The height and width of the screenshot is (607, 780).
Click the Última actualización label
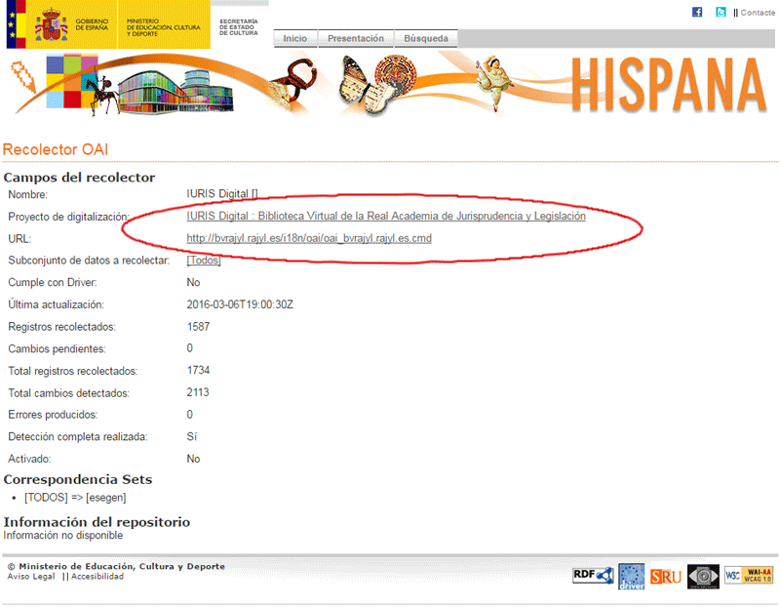[x=56, y=304]
